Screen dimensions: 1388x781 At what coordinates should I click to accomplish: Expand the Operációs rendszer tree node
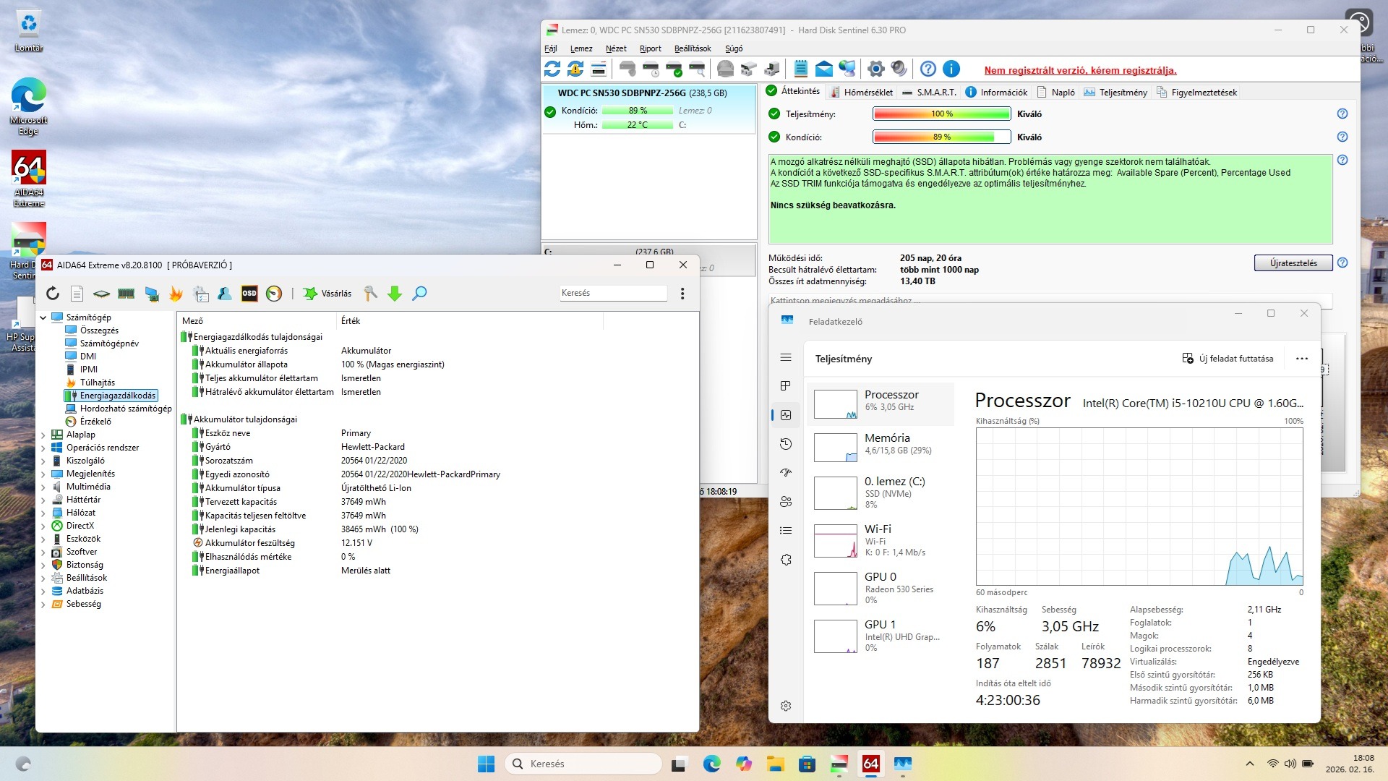(x=43, y=448)
